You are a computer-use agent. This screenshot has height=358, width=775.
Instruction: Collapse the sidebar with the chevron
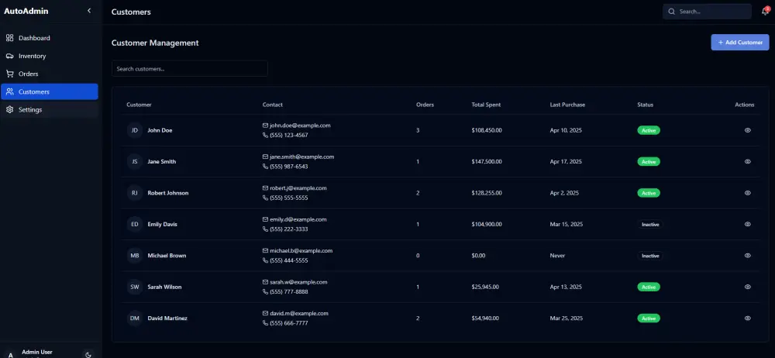coord(89,11)
